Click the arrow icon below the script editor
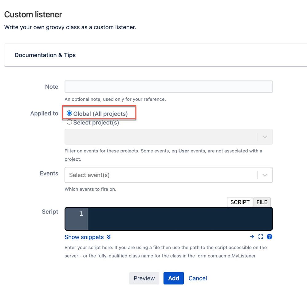Viewport: 307px width, 302px height. (x=252, y=237)
